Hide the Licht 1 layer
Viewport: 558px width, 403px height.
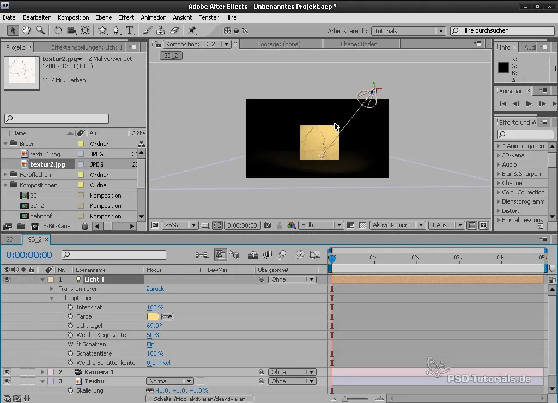7,279
